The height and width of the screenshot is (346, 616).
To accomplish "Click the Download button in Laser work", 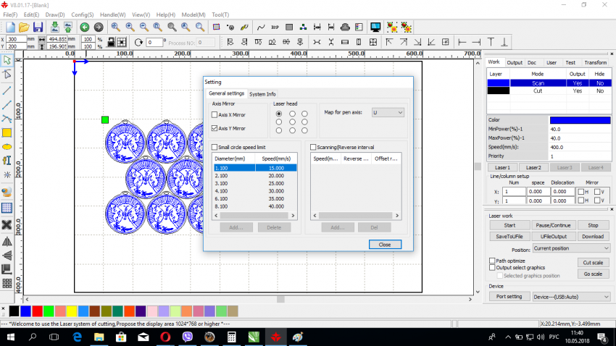I will [x=592, y=236].
